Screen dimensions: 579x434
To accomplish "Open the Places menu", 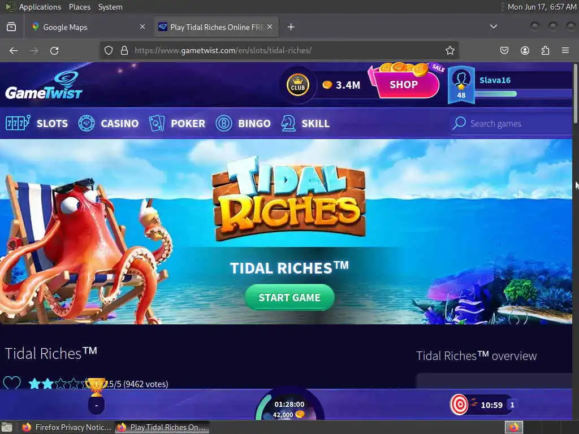I will [79, 7].
